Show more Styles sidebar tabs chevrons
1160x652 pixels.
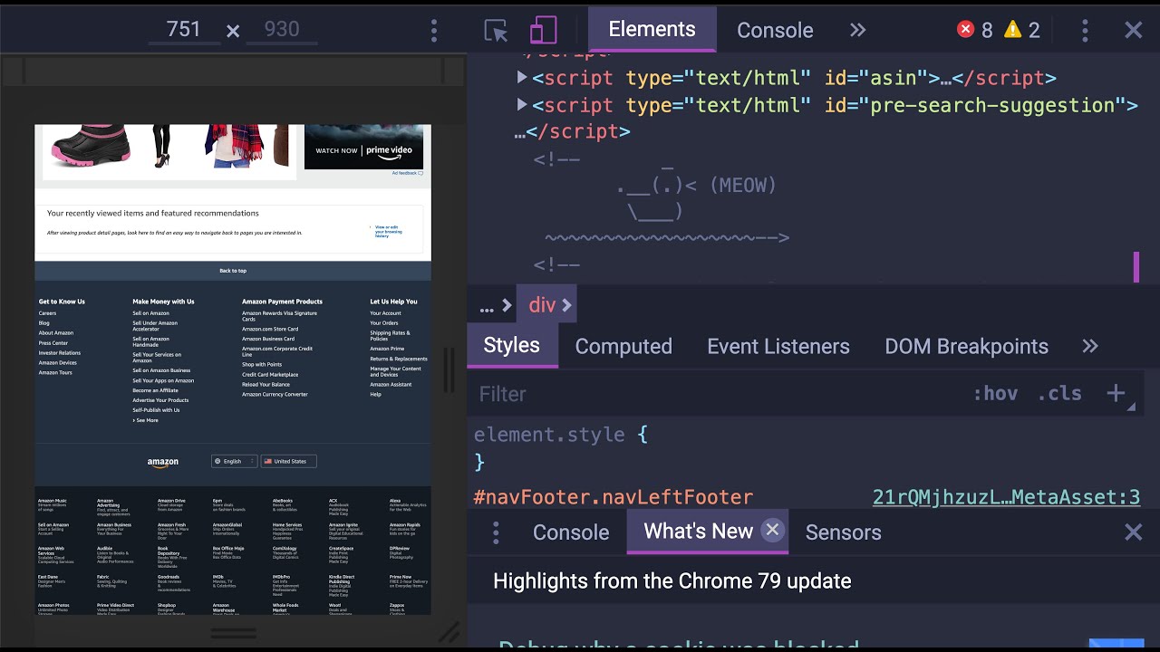coord(1090,346)
